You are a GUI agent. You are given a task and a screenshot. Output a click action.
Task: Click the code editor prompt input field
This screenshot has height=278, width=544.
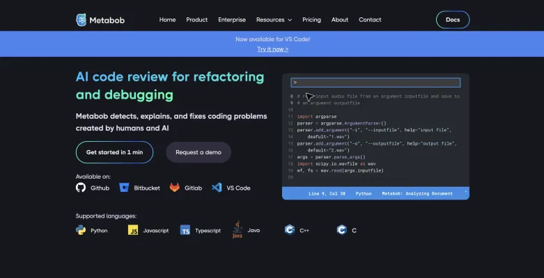tap(375, 82)
